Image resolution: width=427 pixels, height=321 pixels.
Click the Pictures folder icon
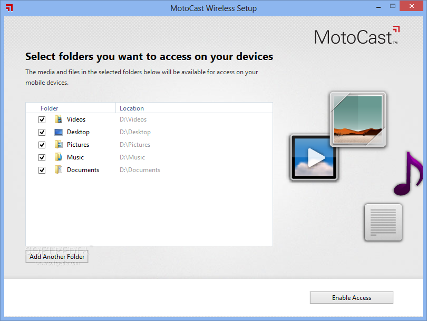(59, 144)
